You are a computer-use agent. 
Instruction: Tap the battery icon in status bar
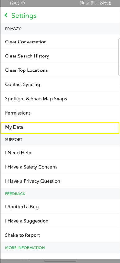point(110,3)
